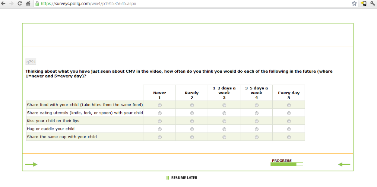
Task: Select 1-2 days a week for Share food
Action: click(x=224, y=105)
